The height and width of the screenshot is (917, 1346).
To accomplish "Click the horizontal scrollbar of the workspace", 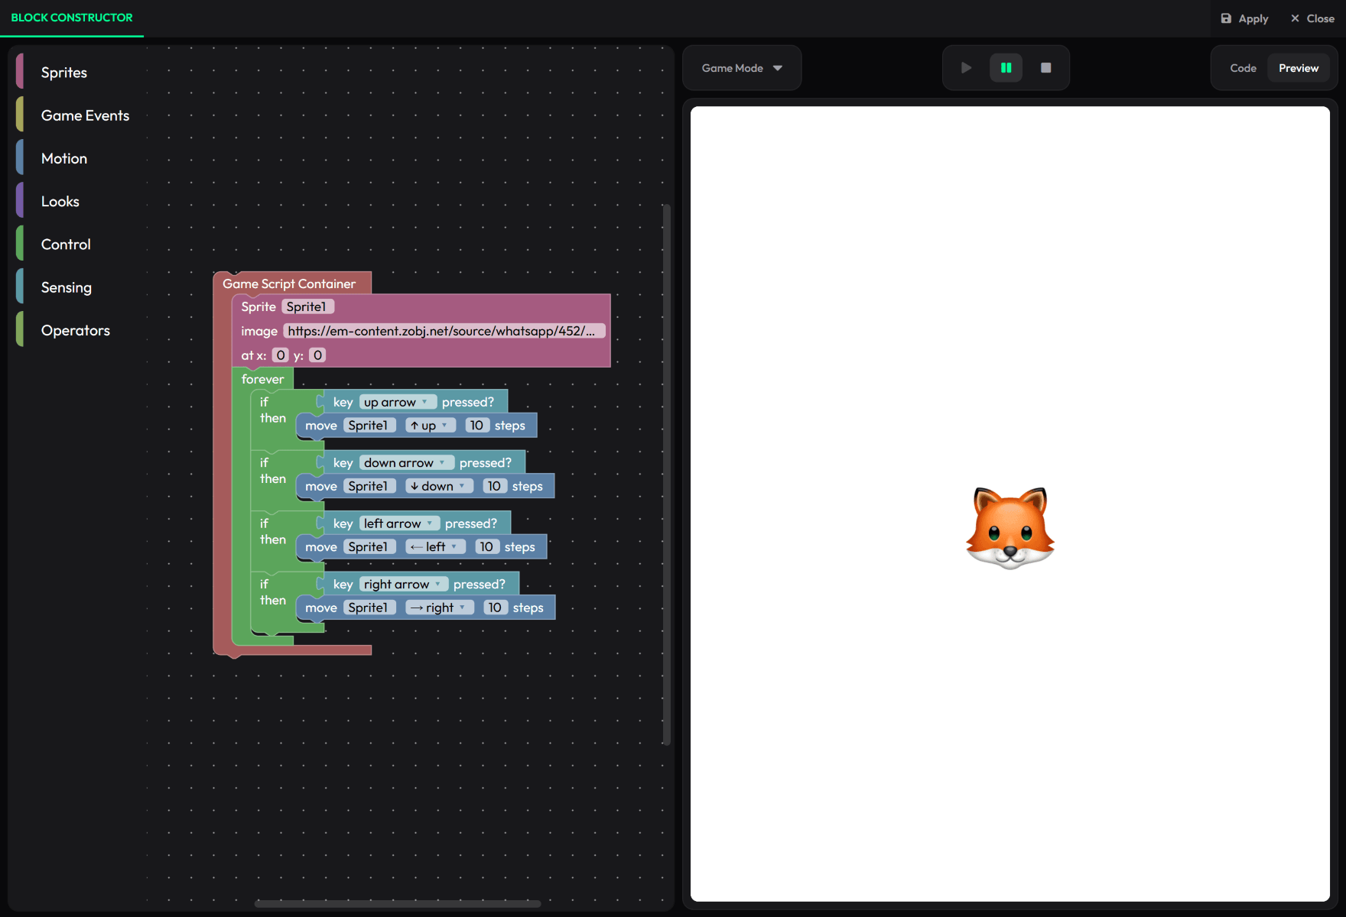I will click(x=398, y=904).
